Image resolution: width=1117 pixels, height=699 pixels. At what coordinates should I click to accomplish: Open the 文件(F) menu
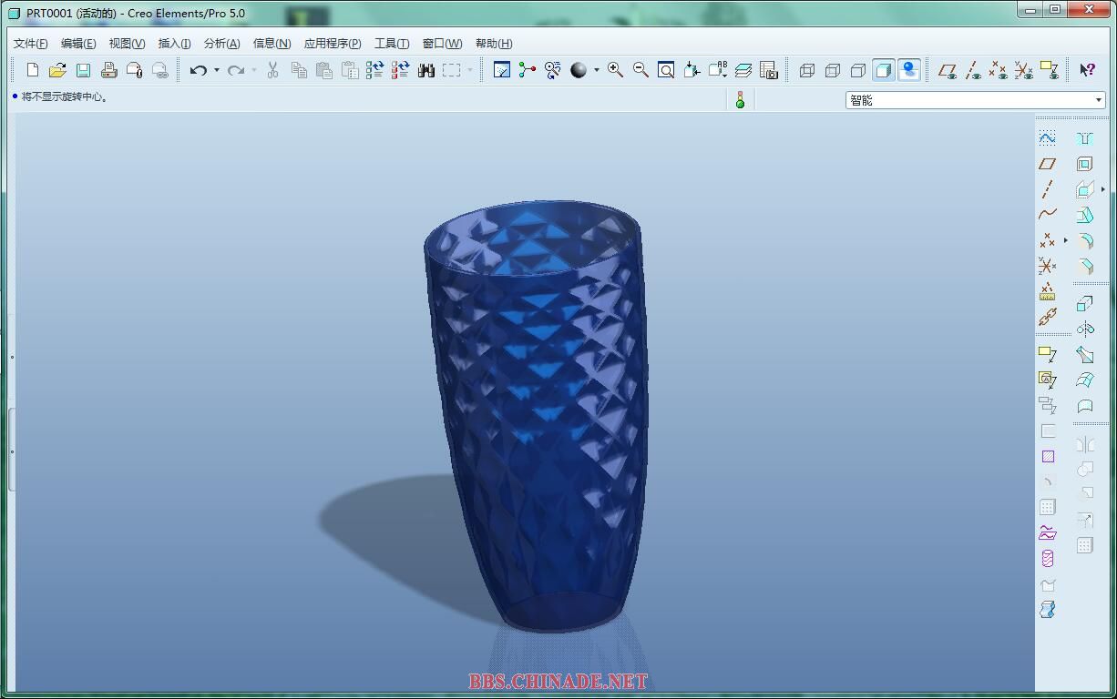31,43
